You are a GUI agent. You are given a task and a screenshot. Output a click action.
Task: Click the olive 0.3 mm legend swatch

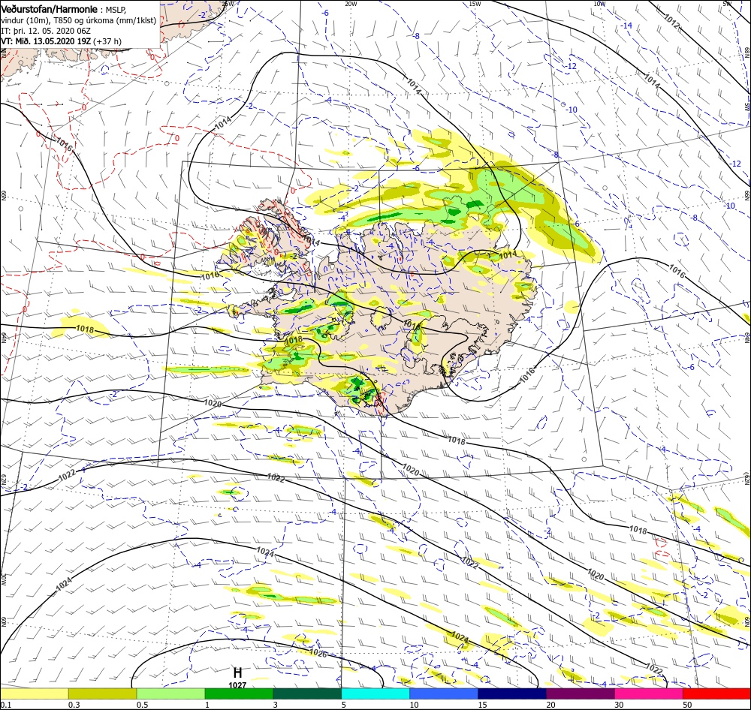pos(102,693)
